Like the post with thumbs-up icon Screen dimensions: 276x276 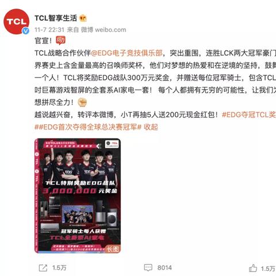point(253,268)
